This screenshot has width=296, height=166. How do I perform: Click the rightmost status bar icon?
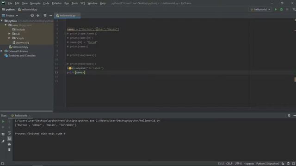[x=294, y=164]
